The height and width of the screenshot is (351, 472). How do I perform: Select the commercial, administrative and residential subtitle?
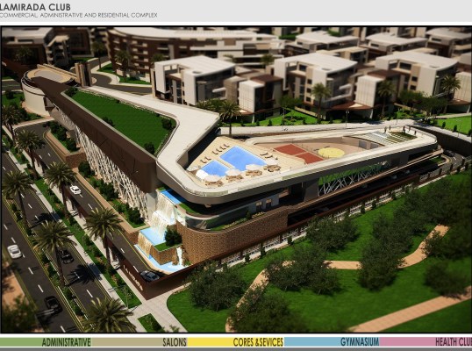pyautogui.click(x=78, y=15)
